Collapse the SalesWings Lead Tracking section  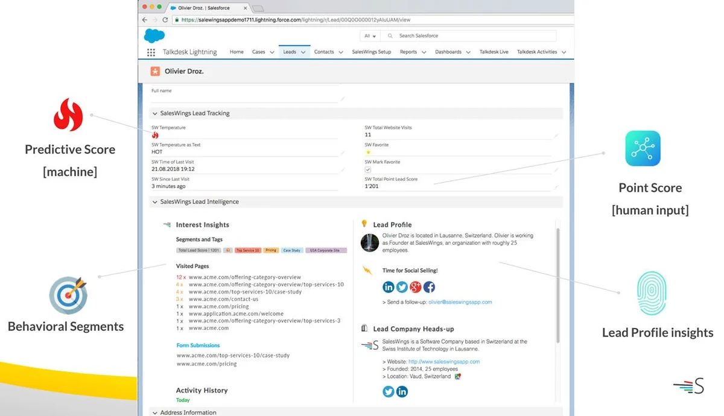(155, 113)
